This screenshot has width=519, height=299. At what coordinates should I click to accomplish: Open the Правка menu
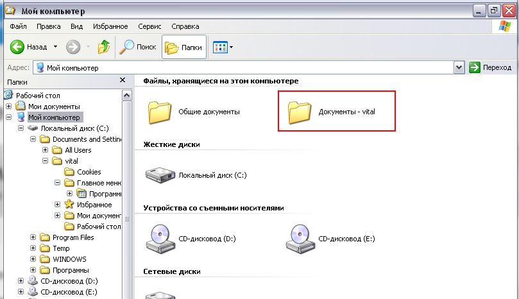(49, 26)
